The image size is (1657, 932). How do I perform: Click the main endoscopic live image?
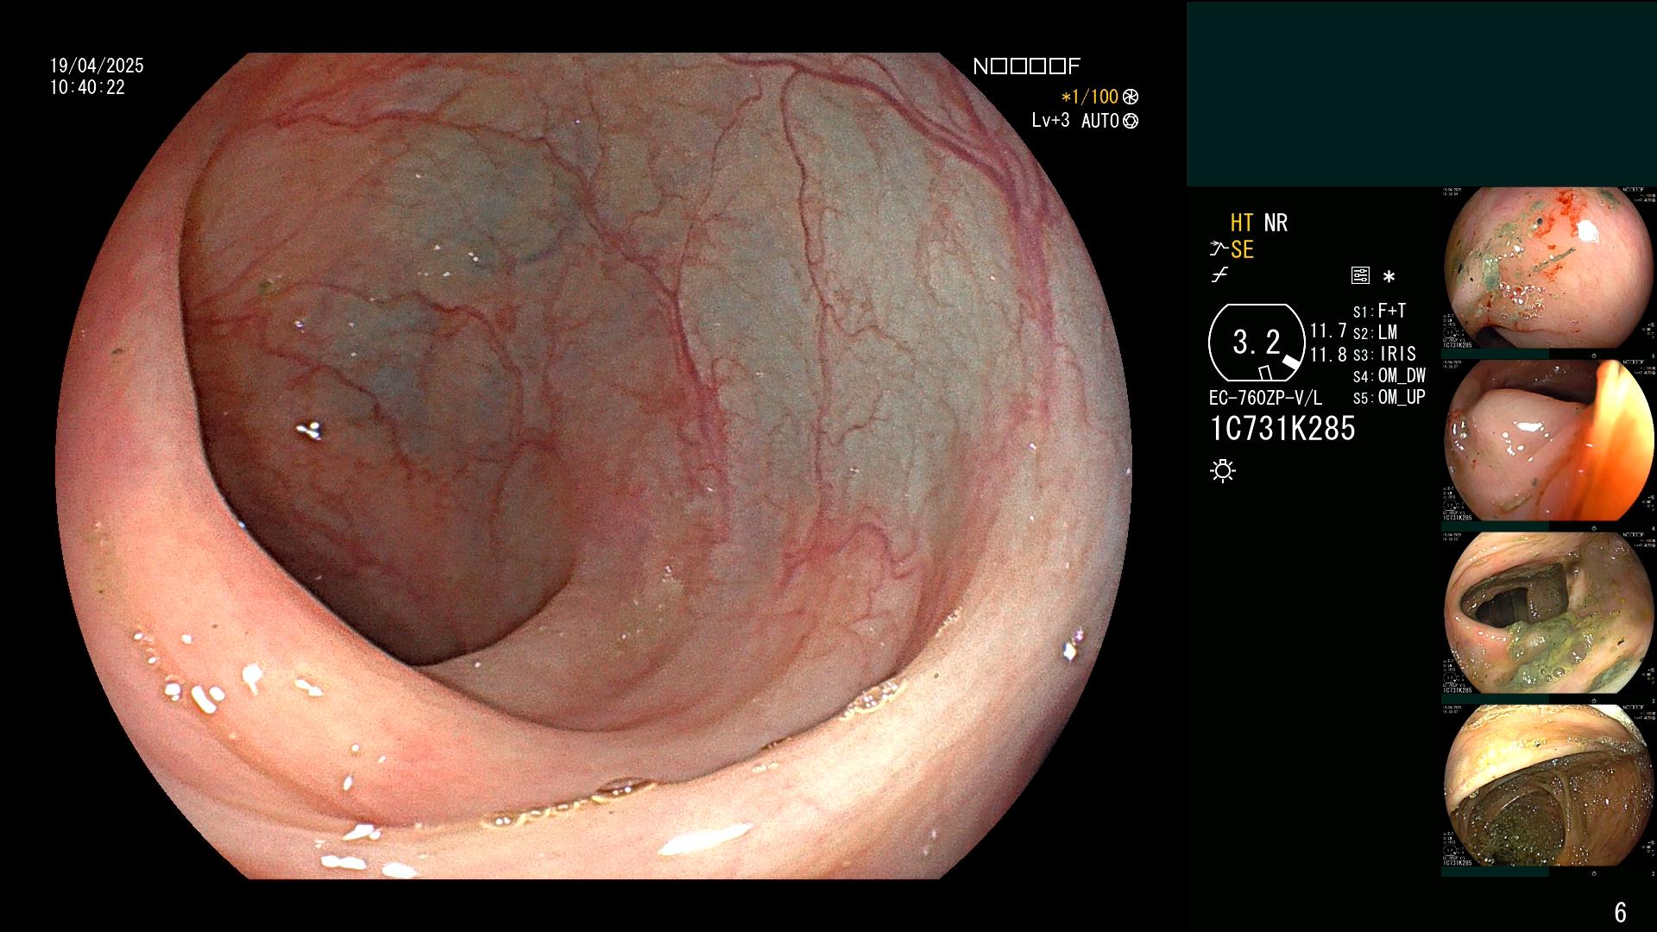(594, 466)
